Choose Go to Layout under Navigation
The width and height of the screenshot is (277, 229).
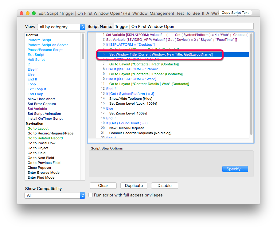point(38,128)
